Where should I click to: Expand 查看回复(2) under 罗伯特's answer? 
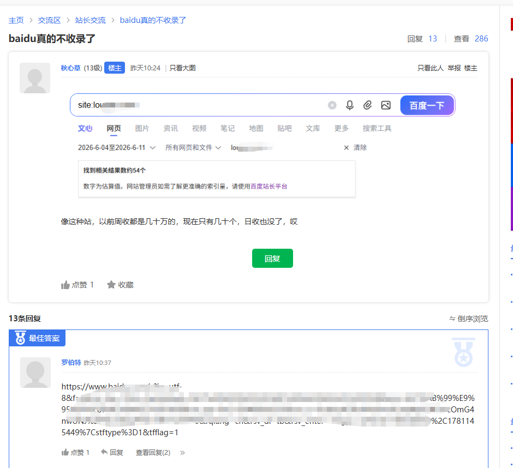tap(153, 452)
